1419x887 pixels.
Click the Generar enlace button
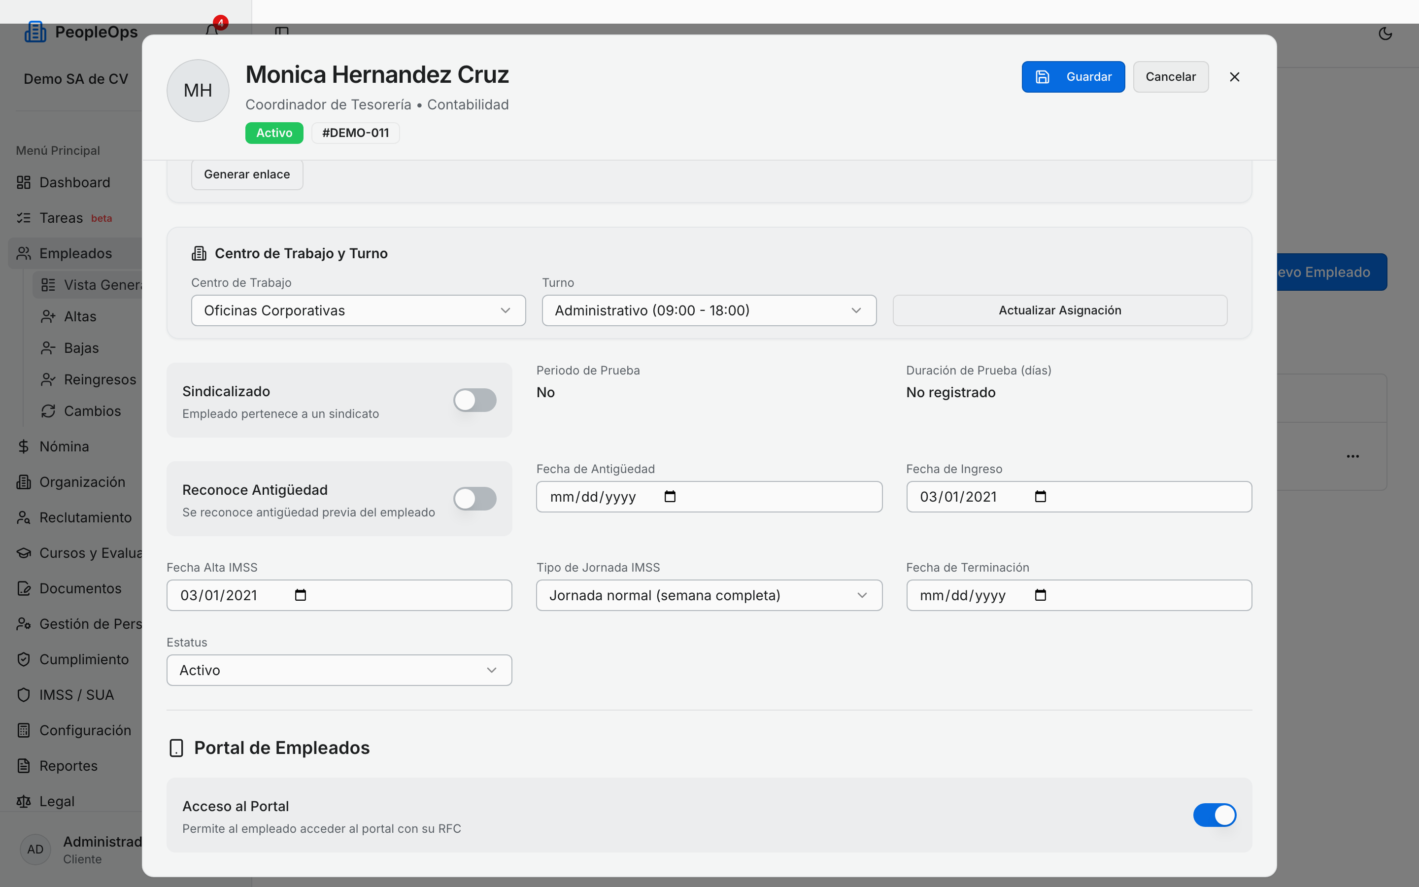(247, 174)
